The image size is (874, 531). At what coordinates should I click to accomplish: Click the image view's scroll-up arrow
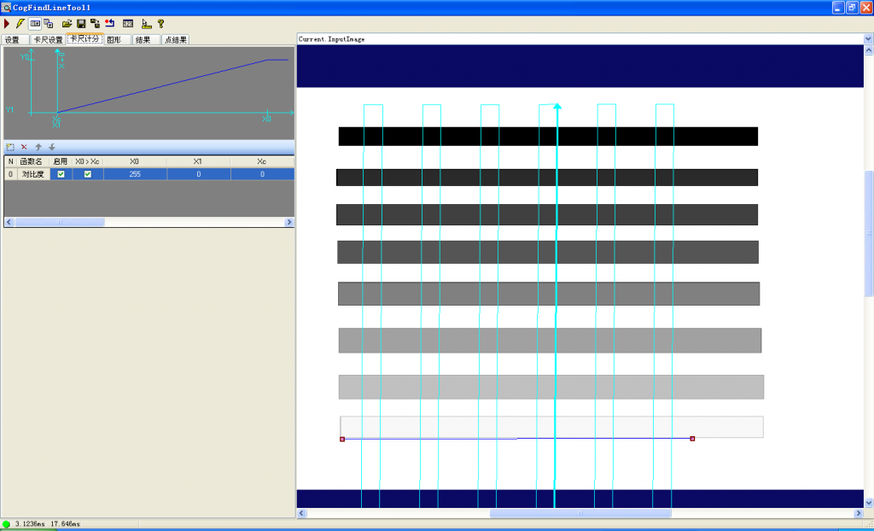868,50
